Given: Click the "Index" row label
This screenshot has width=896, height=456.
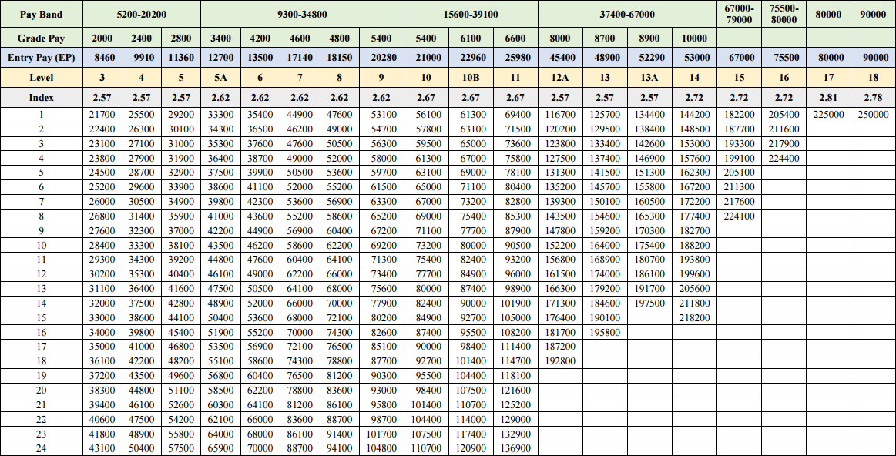Looking at the screenshot, I should [x=41, y=97].
